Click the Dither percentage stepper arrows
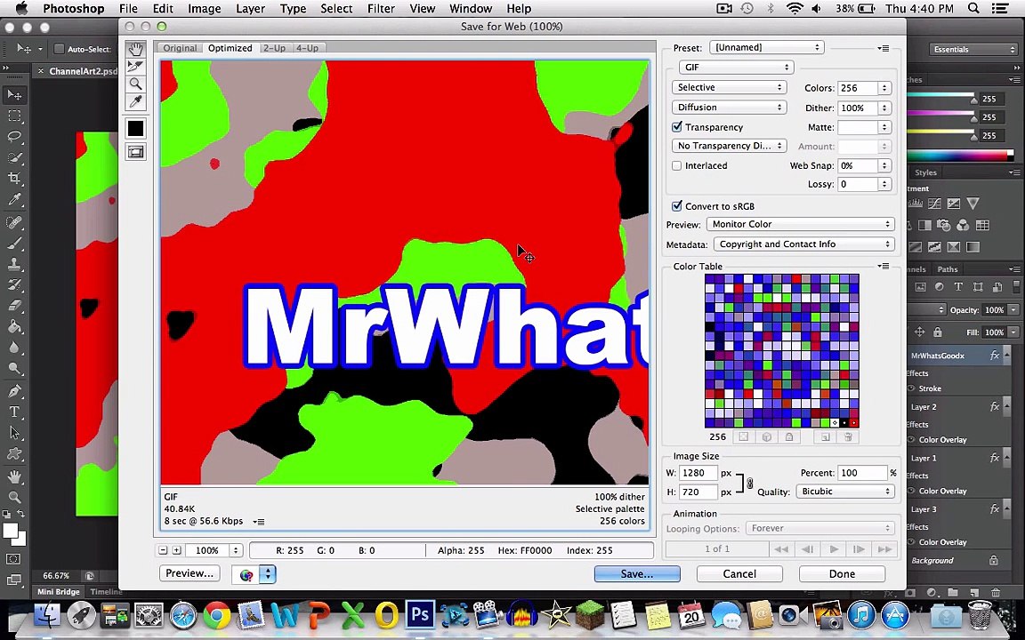 click(x=884, y=108)
